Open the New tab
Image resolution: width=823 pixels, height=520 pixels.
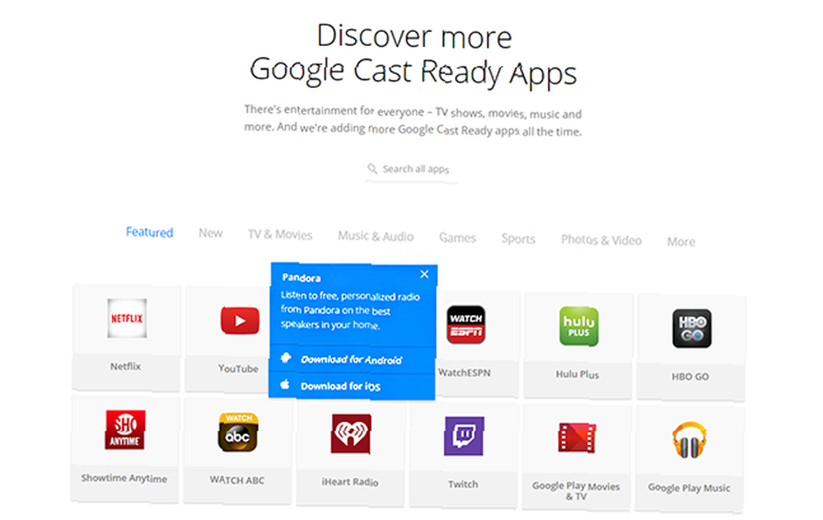point(211,233)
